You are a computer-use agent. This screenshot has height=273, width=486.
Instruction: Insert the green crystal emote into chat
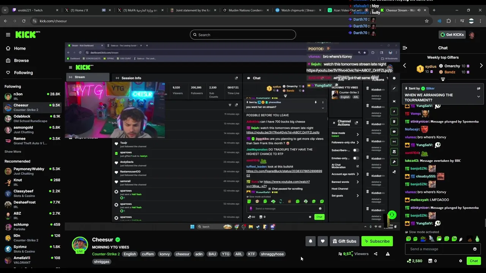[477, 239]
